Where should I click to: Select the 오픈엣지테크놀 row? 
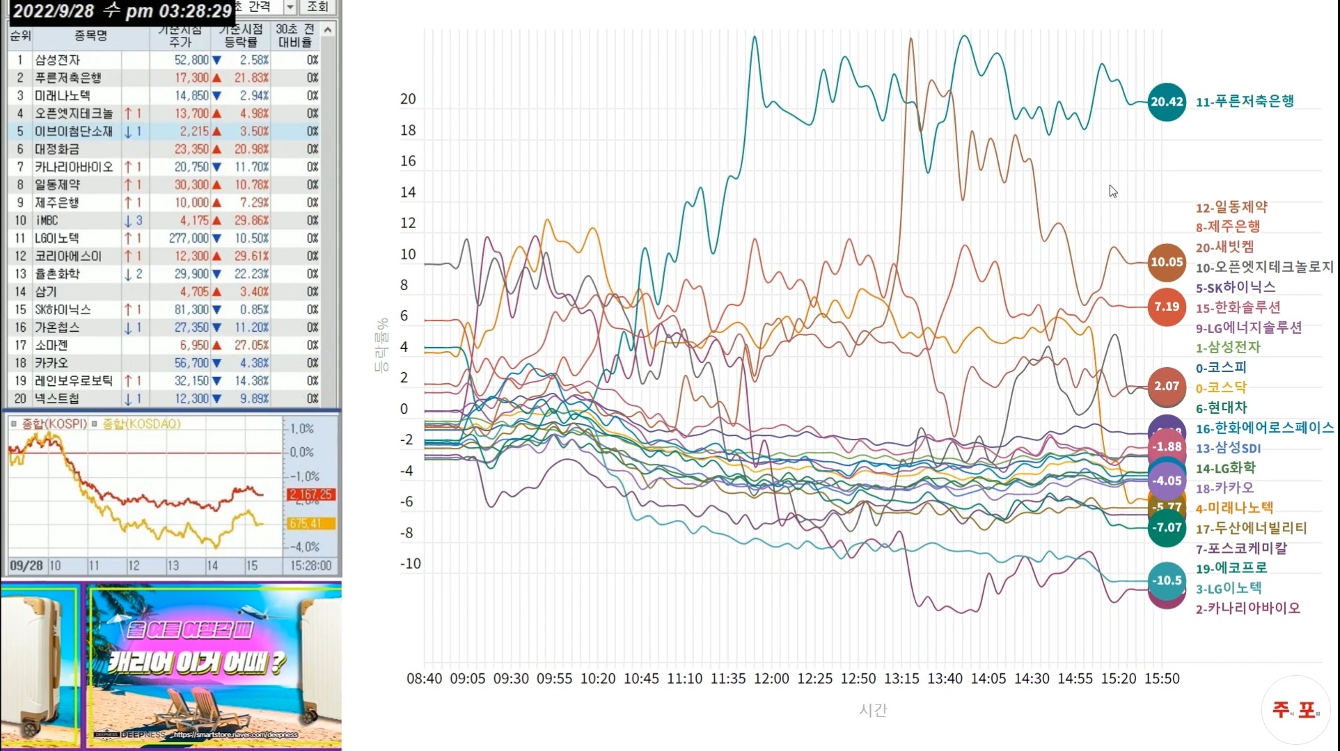coord(164,113)
